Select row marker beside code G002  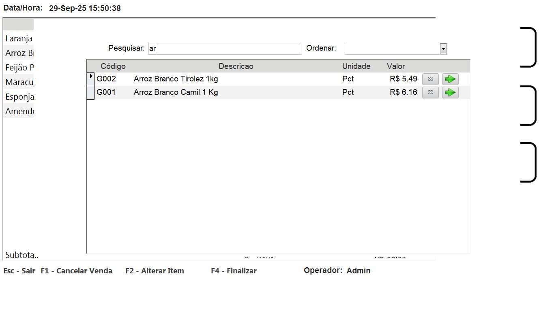[x=90, y=79]
